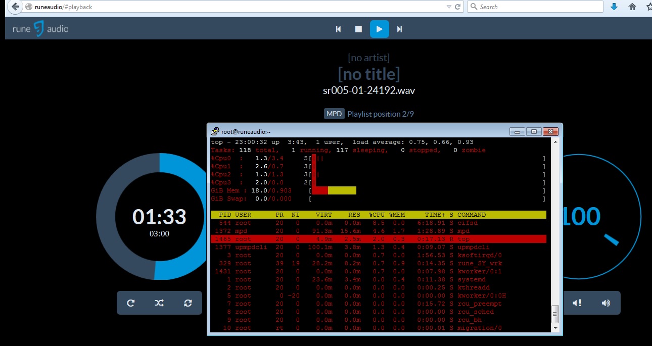This screenshot has height=346, width=652.
Task: Open the Playlist position 2/9 link
Action: tap(381, 114)
